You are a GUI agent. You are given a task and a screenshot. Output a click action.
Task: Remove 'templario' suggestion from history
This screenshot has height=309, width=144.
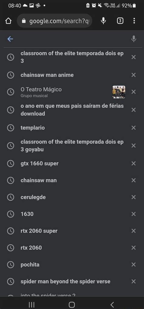(x=133, y=128)
